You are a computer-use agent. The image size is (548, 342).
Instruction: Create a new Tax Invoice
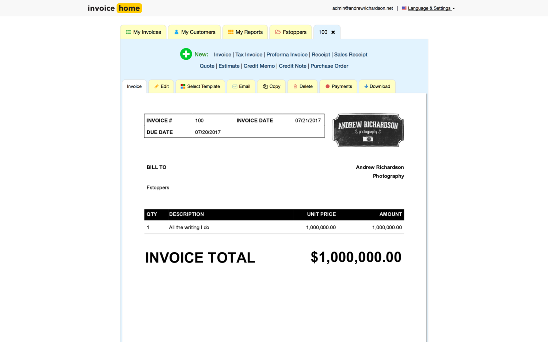[x=249, y=54]
